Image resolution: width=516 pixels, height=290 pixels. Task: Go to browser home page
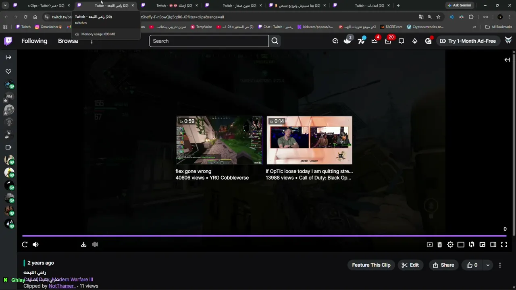point(35,17)
